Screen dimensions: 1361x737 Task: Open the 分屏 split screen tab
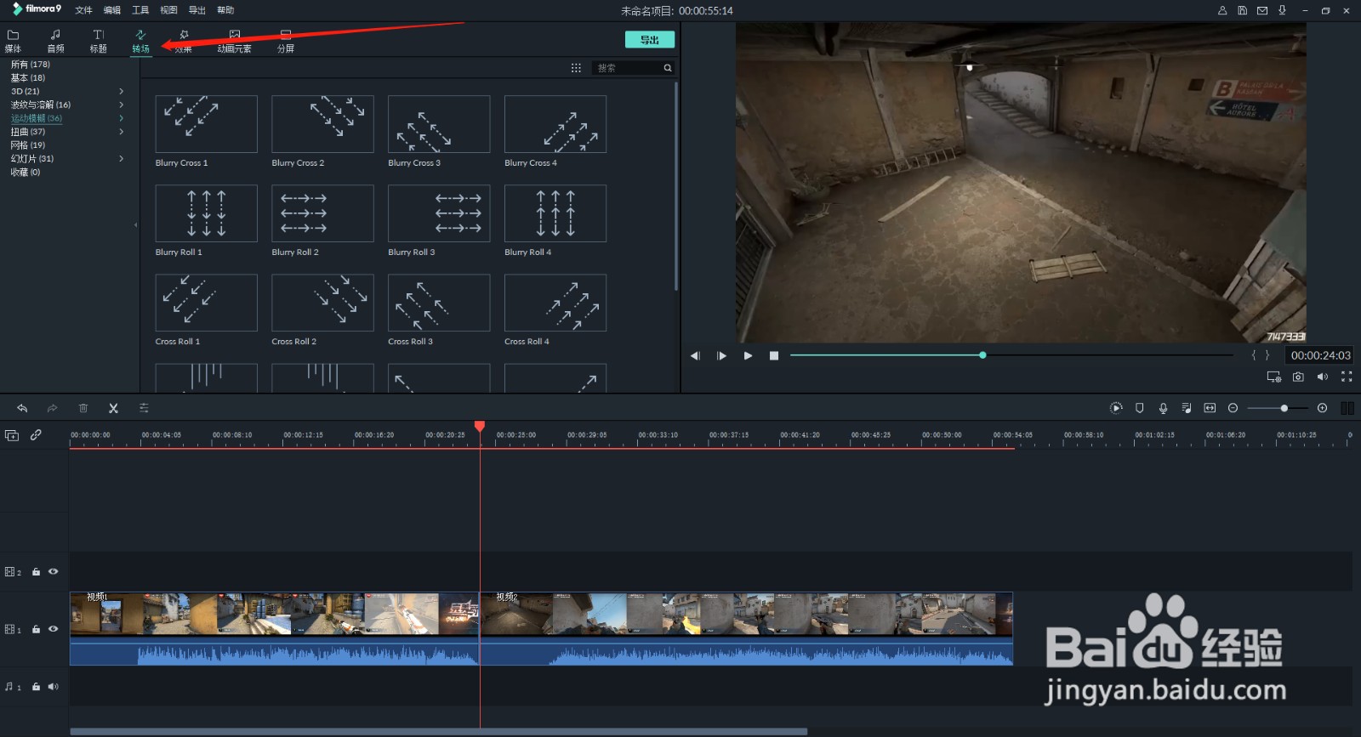point(286,41)
